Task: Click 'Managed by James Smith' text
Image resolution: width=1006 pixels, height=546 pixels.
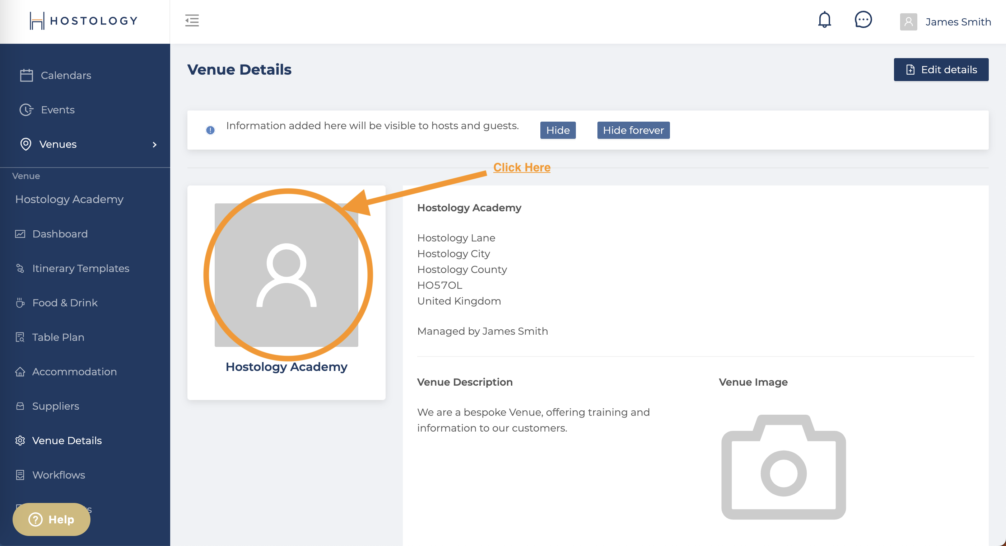Action: [x=482, y=331]
